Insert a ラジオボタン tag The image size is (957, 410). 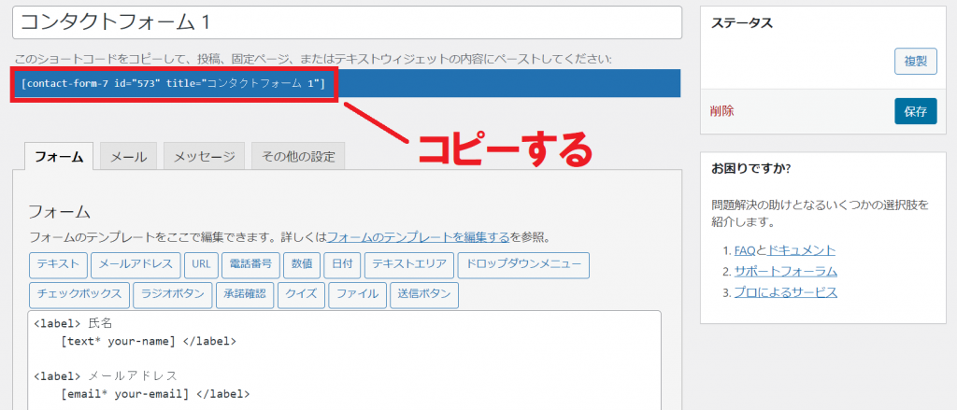tap(173, 293)
